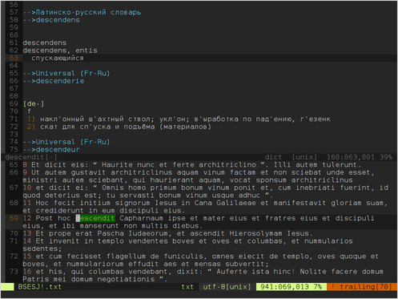Click the '-->descendens' entry heading

point(51,20)
